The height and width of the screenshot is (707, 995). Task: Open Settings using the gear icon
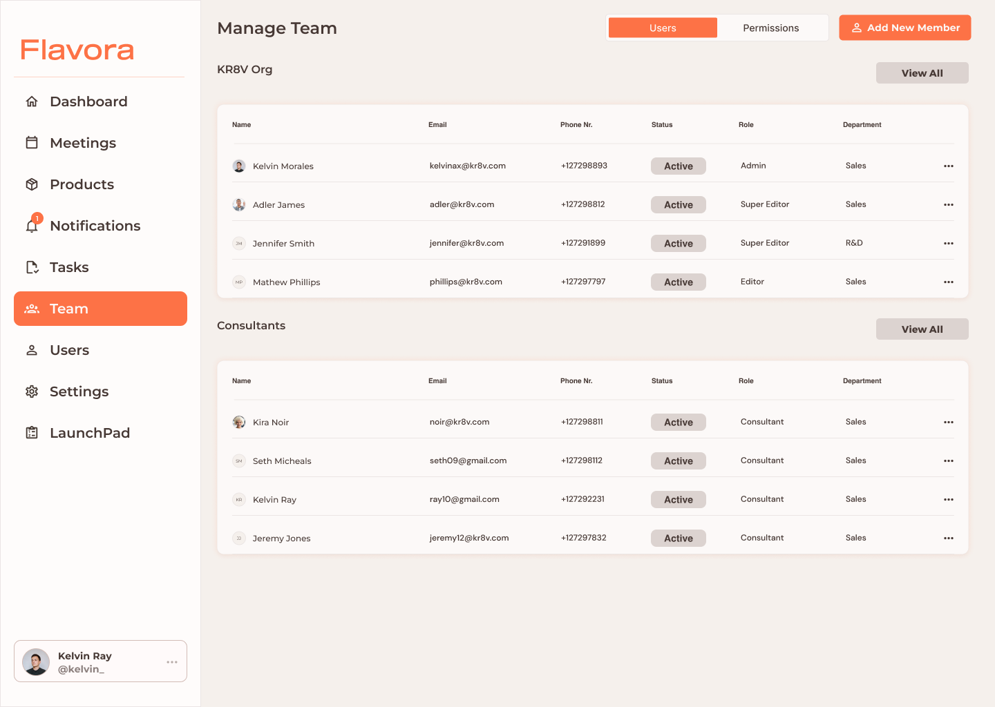[32, 391]
